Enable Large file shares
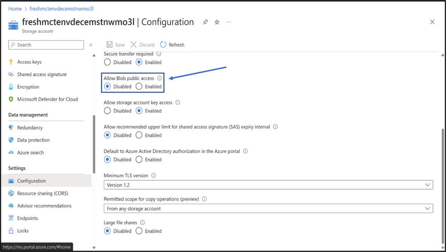The image size is (446, 252). coord(139,231)
